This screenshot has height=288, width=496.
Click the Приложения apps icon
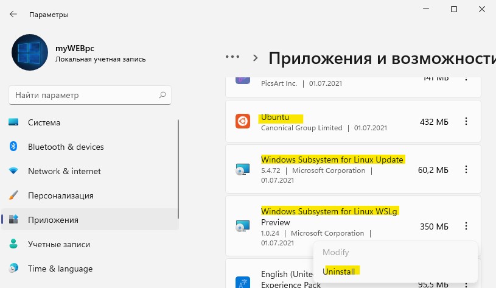pos(13,219)
